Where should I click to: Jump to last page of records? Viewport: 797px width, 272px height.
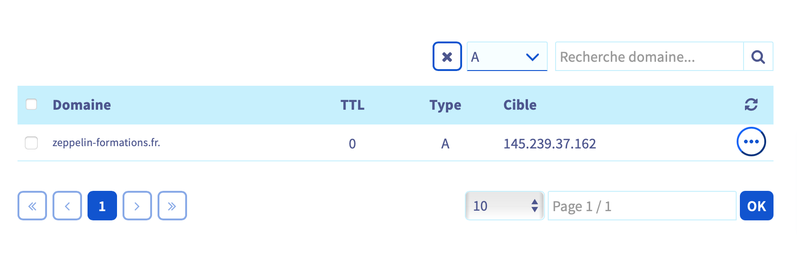point(172,206)
